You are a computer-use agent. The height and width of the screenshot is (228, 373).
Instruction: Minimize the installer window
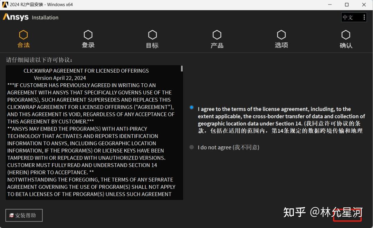coord(330,4)
